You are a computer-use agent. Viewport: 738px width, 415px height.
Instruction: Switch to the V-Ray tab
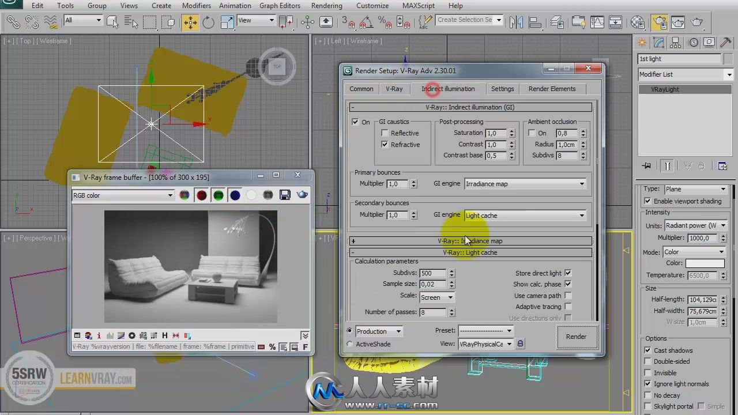pyautogui.click(x=394, y=89)
